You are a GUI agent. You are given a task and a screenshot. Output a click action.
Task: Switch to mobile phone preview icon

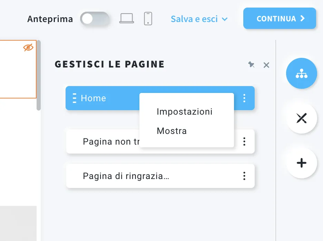click(148, 19)
